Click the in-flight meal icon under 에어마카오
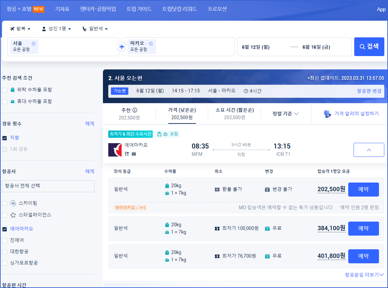This screenshot has height=288, width=388. point(127,154)
